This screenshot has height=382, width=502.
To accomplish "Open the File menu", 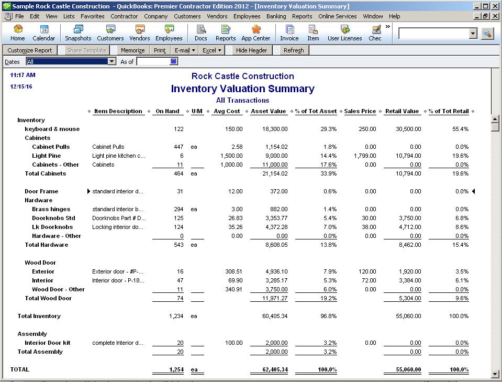I will pos(19,16).
